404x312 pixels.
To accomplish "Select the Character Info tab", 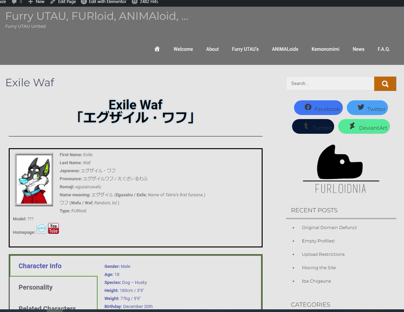I will tap(53, 266).
